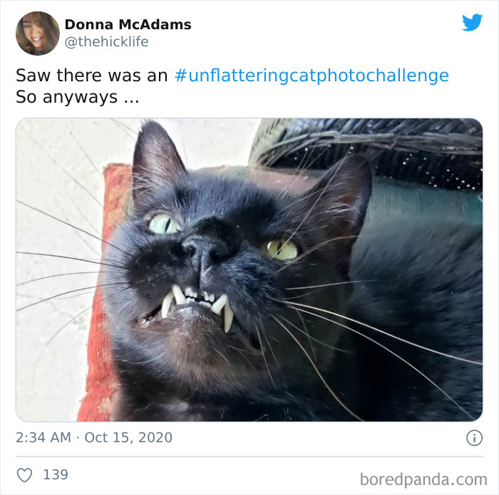Click the Oct 15, 2020 date
This screenshot has height=495, width=499.
[x=128, y=437]
